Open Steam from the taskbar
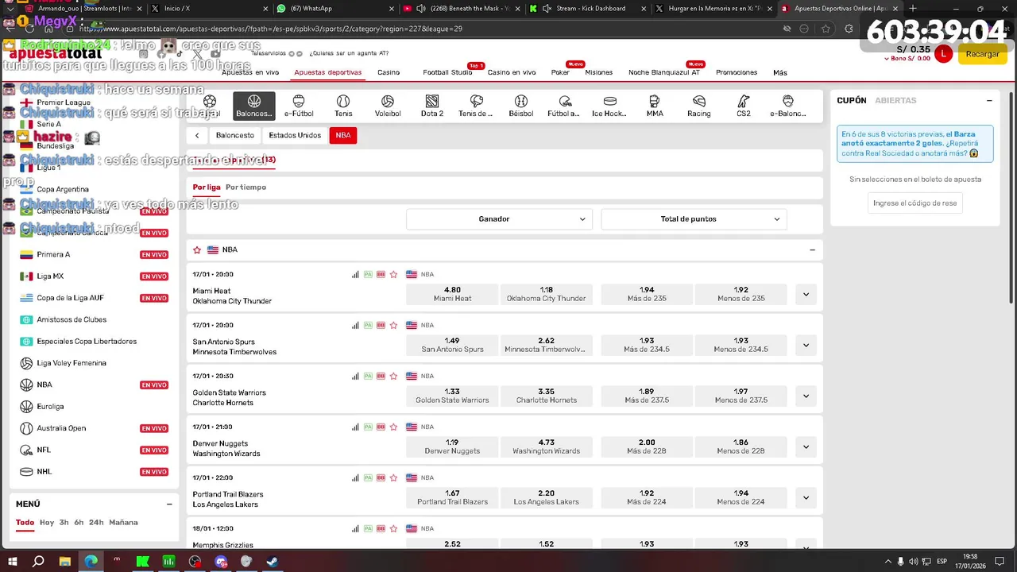 [x=272, y=561]
